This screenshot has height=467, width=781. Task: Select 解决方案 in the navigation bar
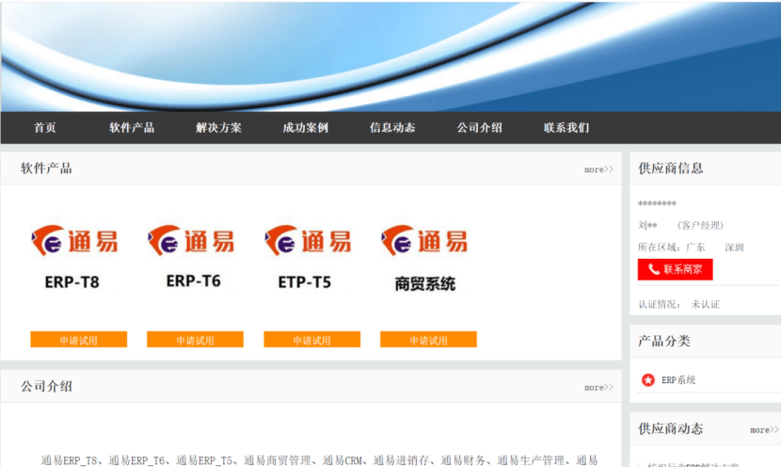coord(219,128)
